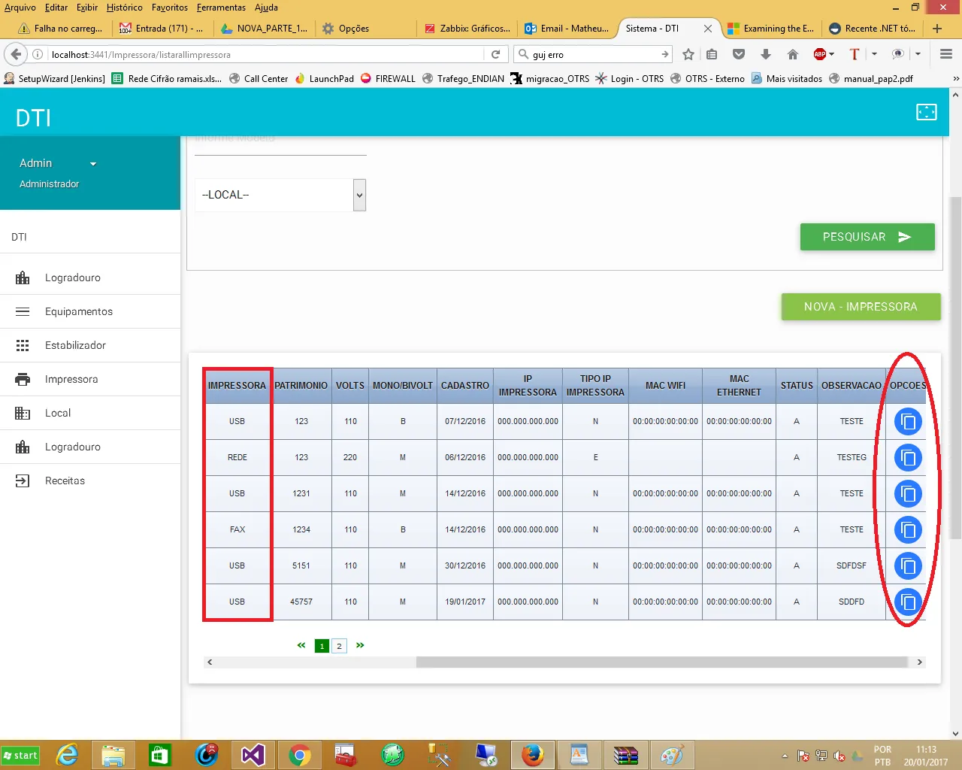Open Receitas in the sidebar
962x770 pixels.
click(65, 480)
